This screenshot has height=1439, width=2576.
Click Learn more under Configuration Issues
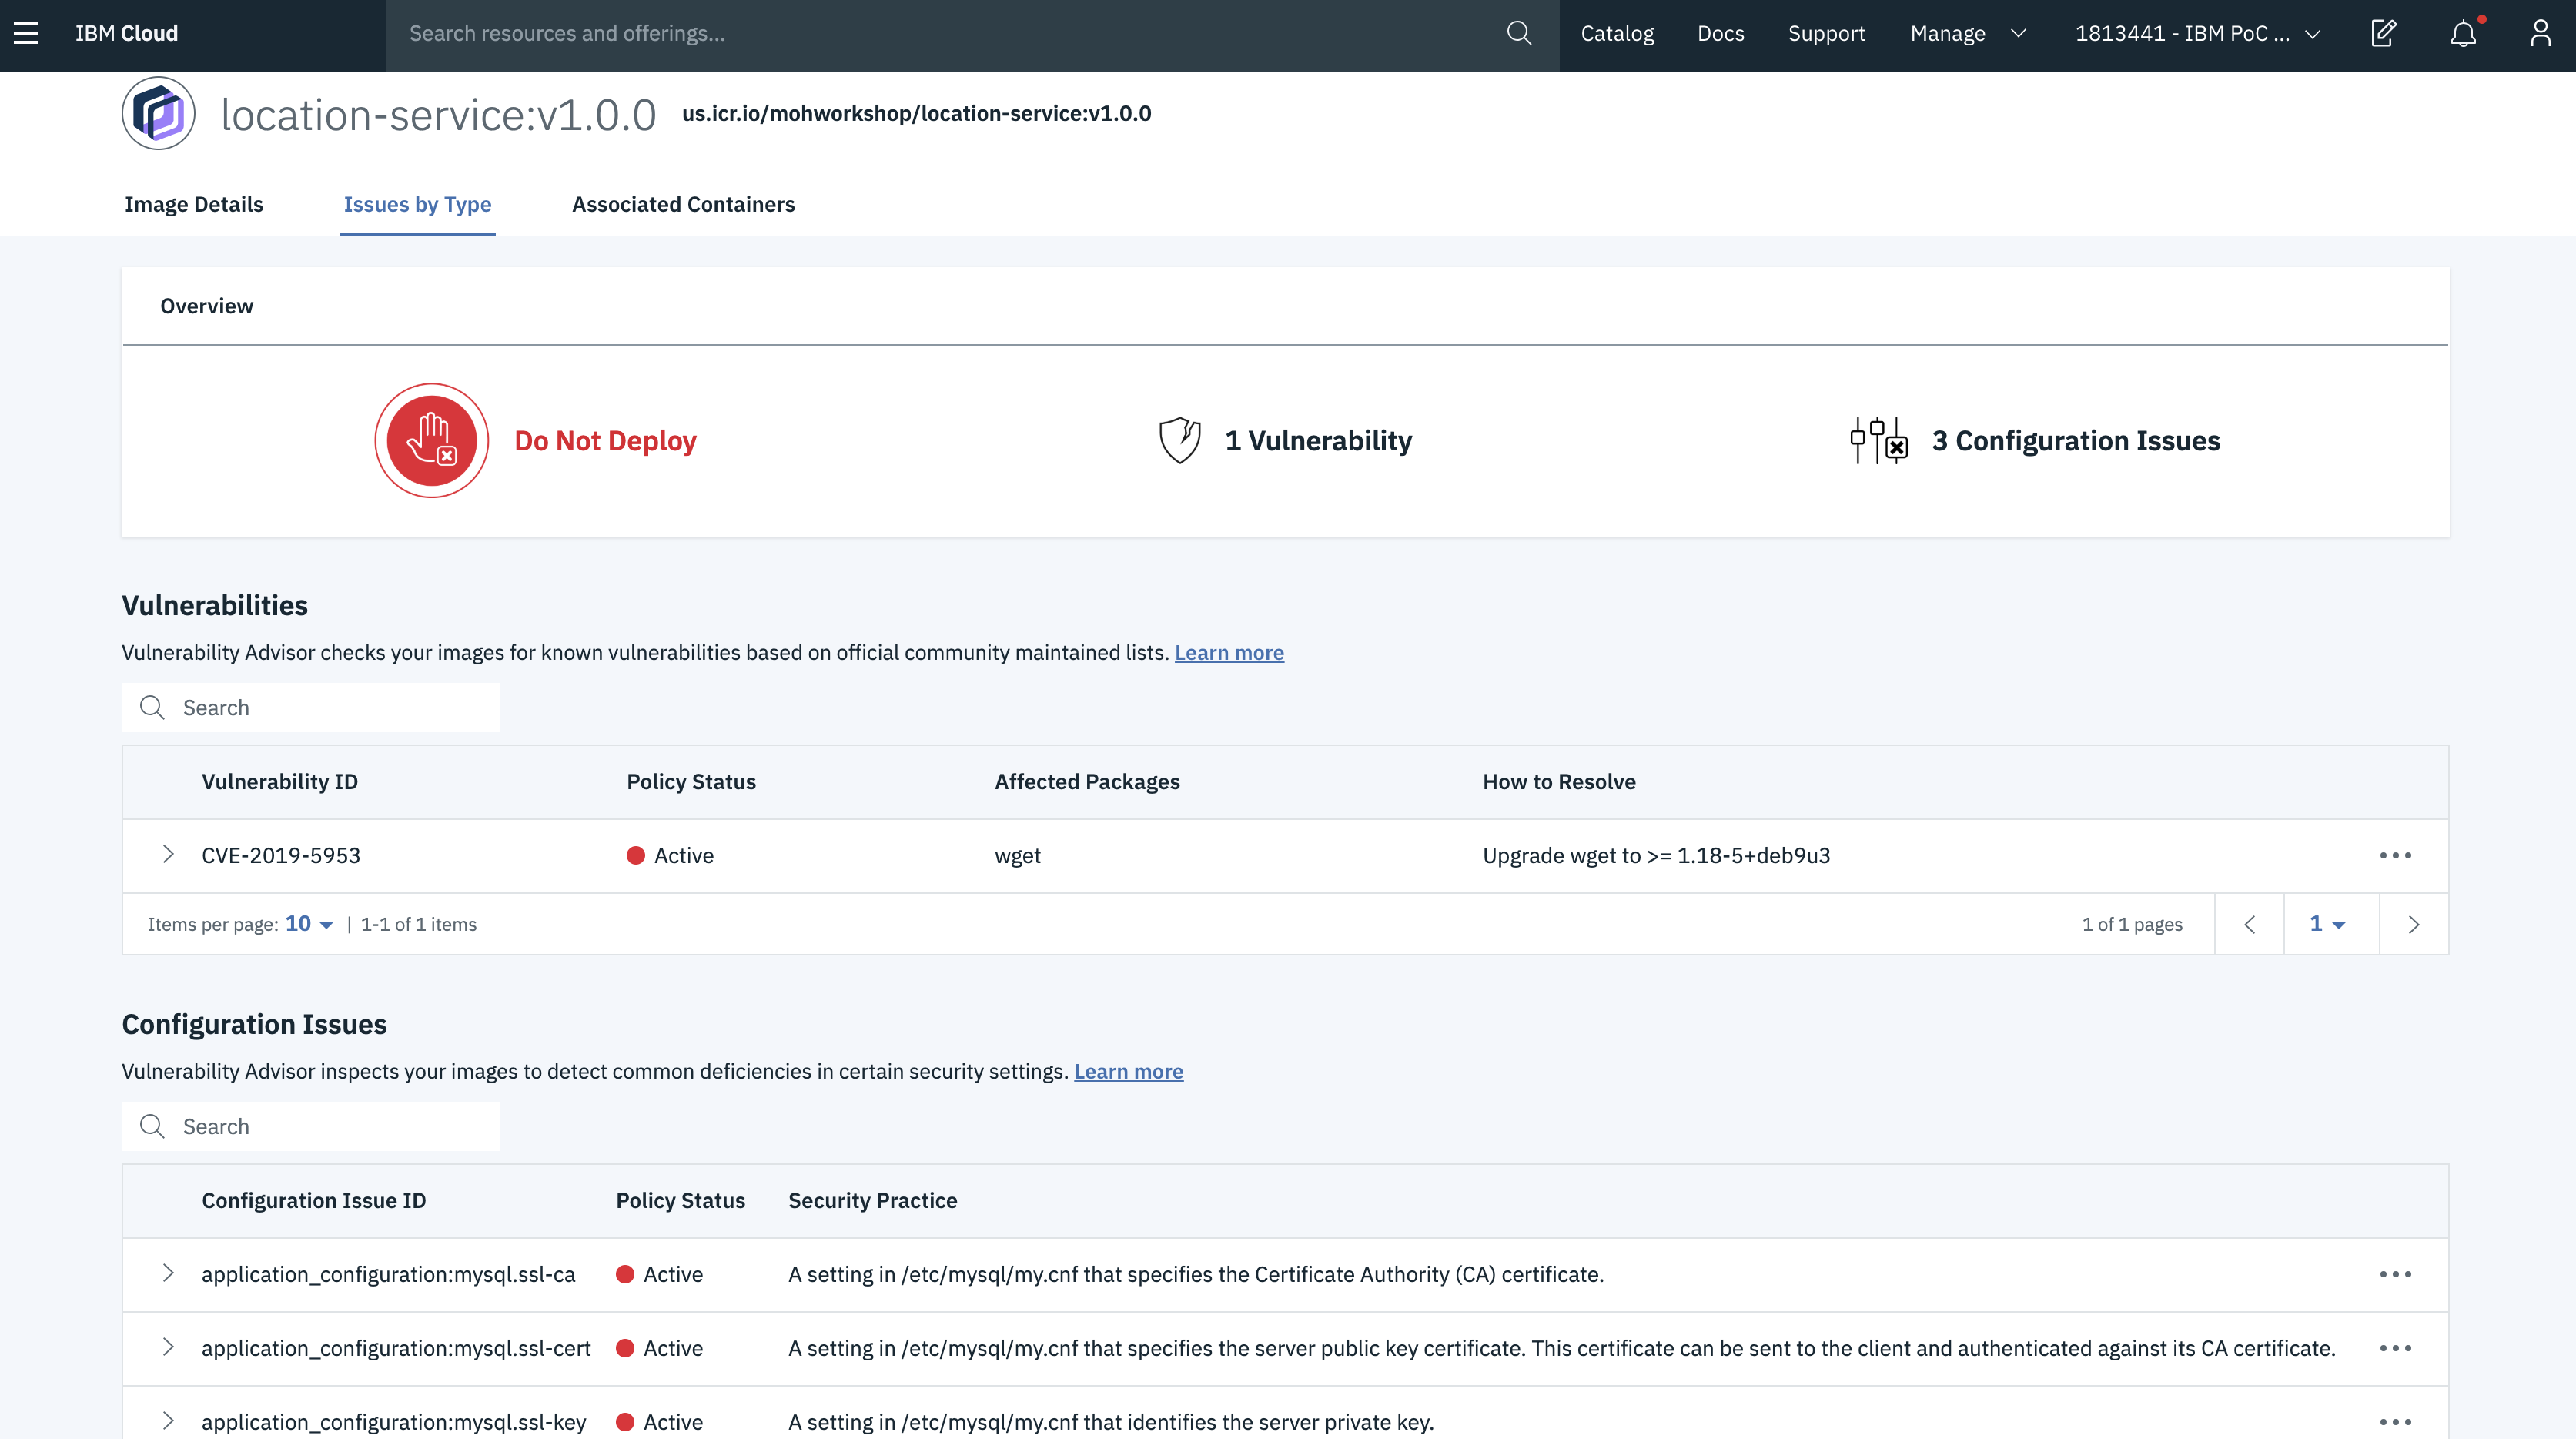coord(1128,1072)
